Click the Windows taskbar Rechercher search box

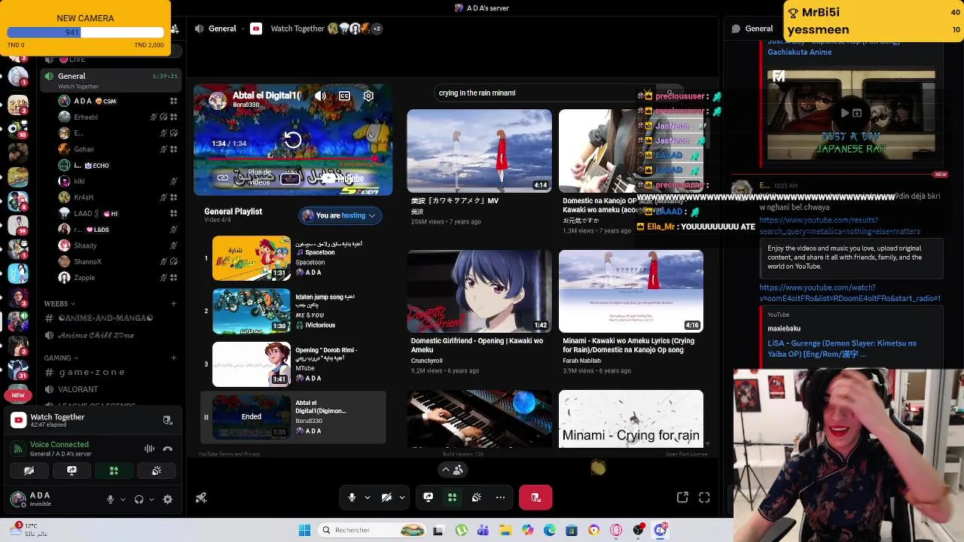coord(372,530)
